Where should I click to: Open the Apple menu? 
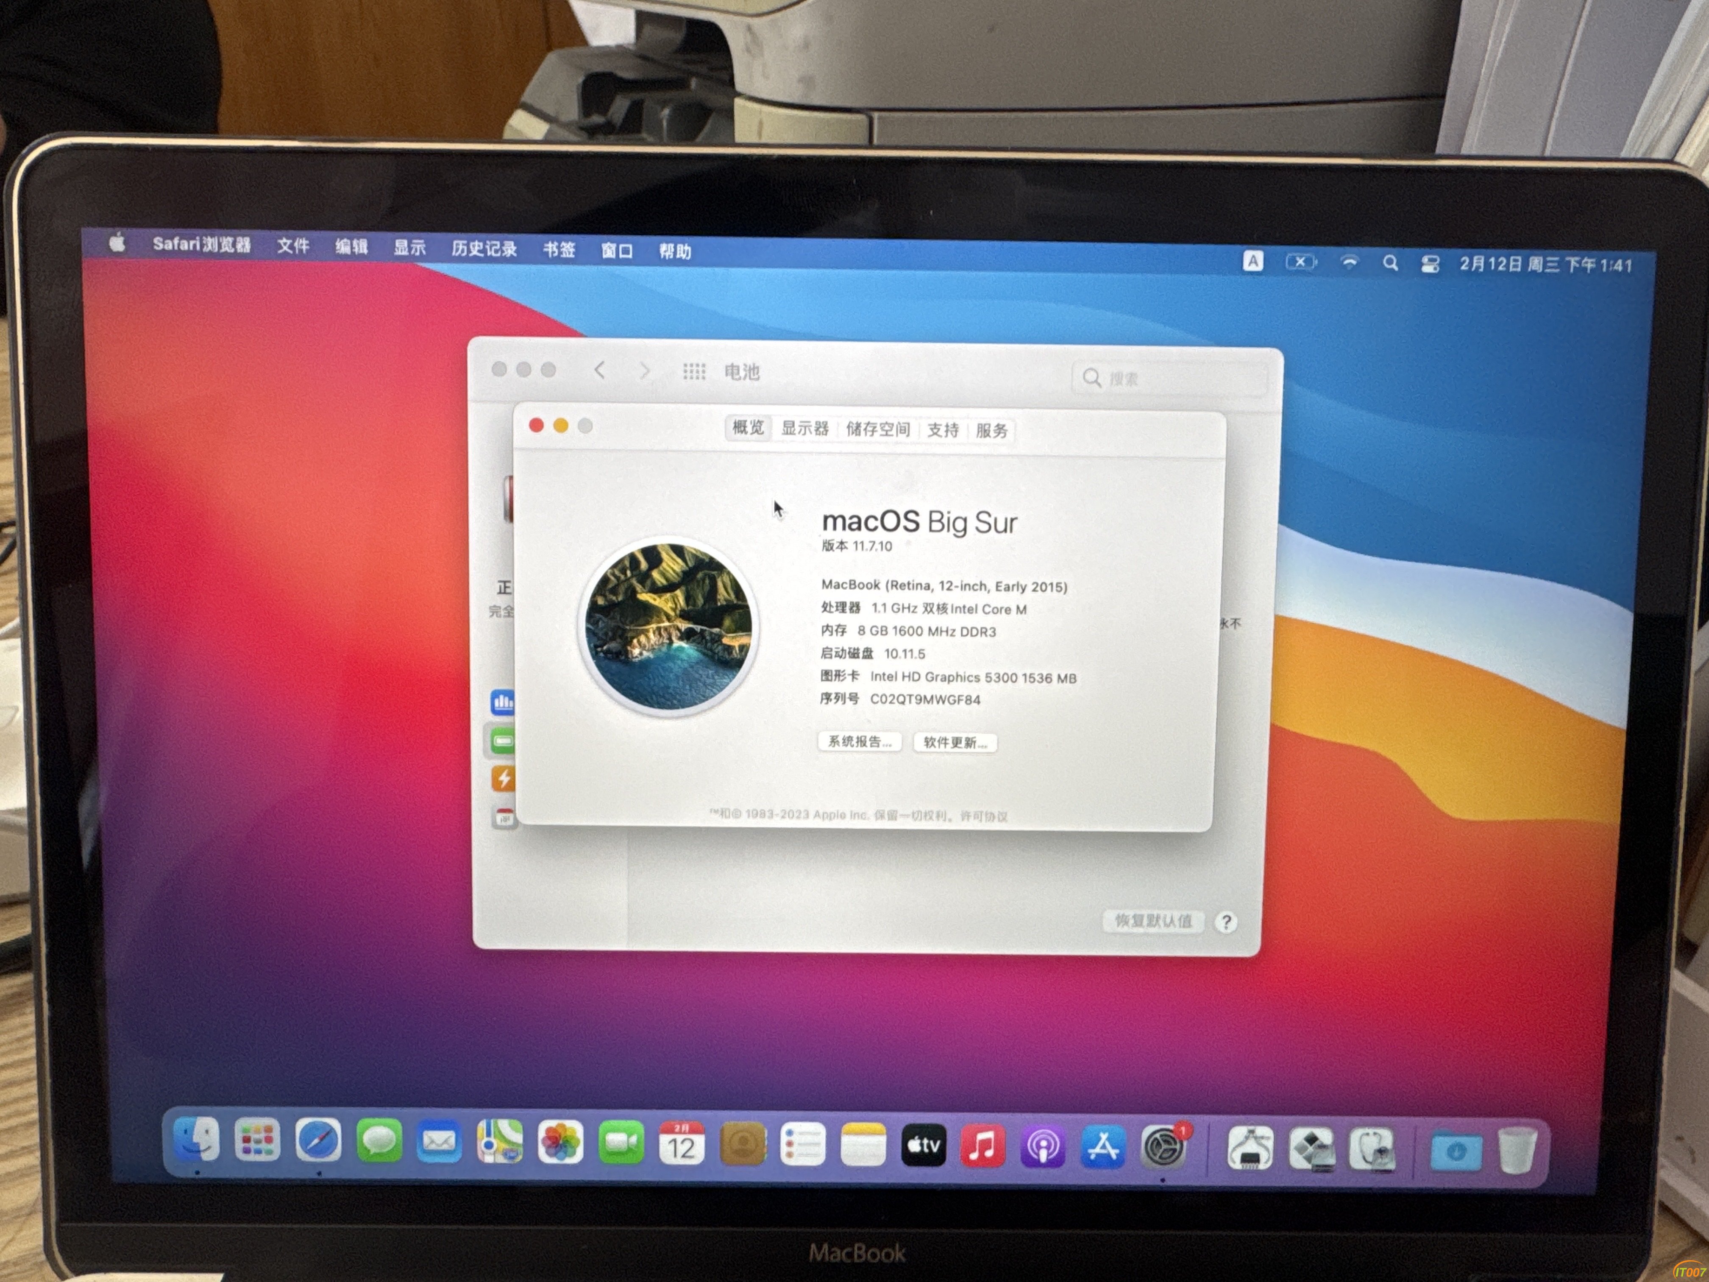117,242
